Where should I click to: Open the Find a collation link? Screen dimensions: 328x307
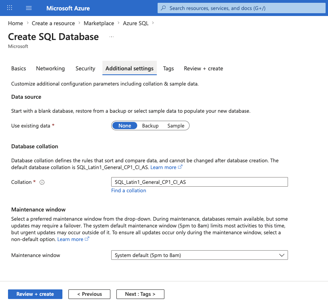[129, 191]
